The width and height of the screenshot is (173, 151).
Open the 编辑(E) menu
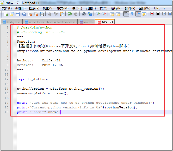coord(20,8)
